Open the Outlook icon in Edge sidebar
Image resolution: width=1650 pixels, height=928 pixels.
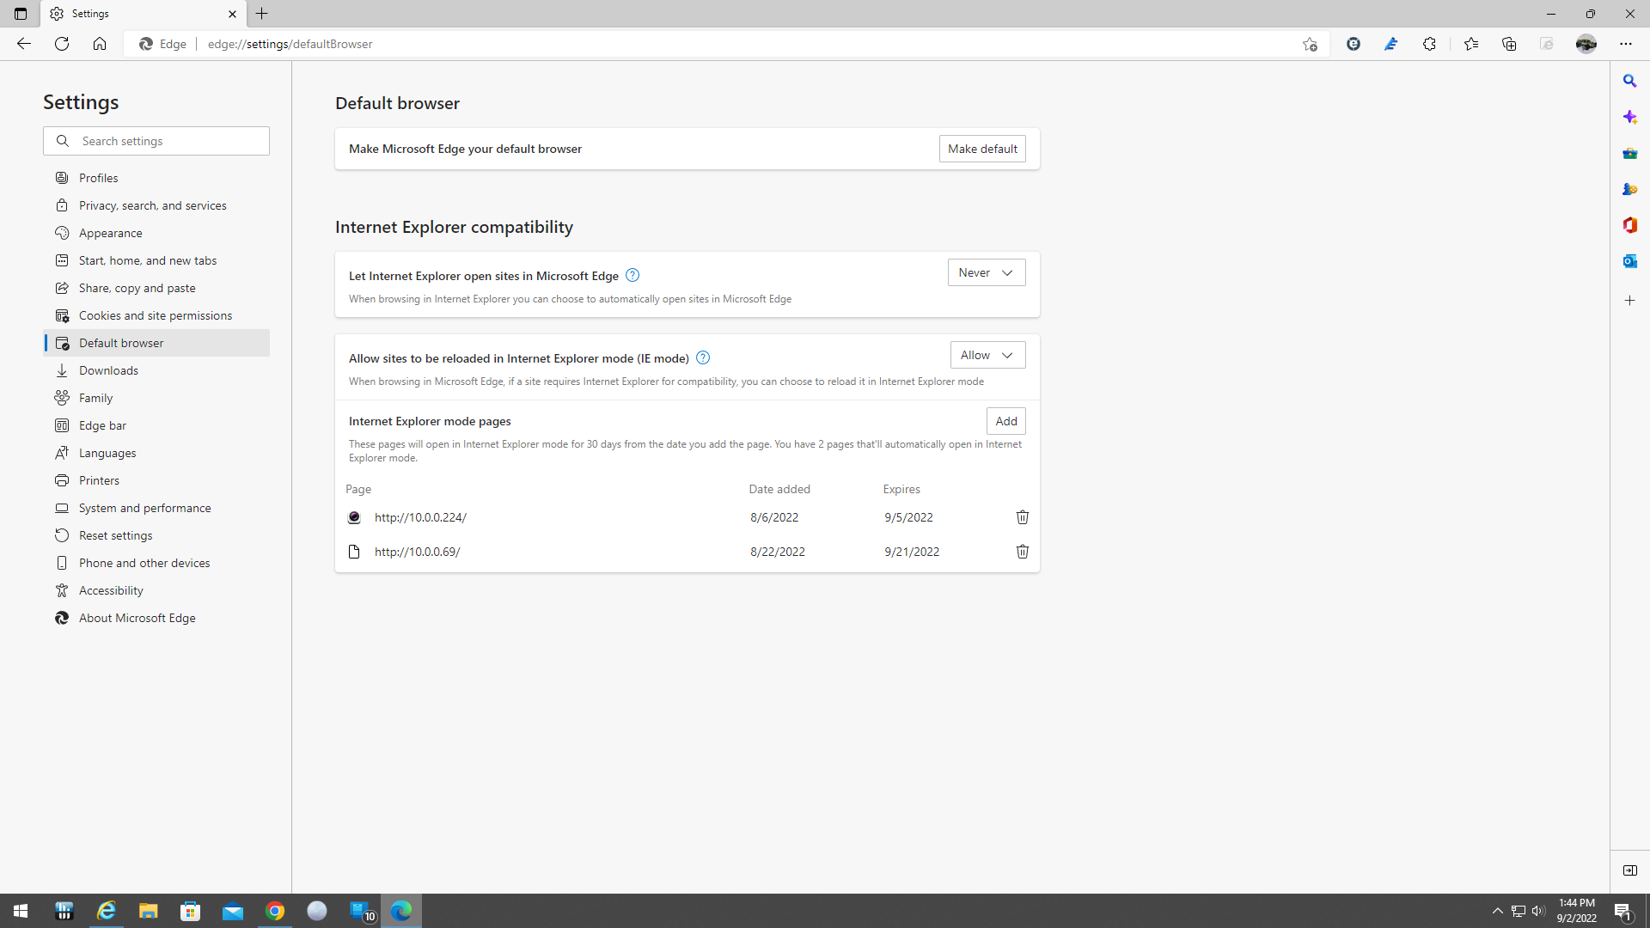(x=1629, y=261)
